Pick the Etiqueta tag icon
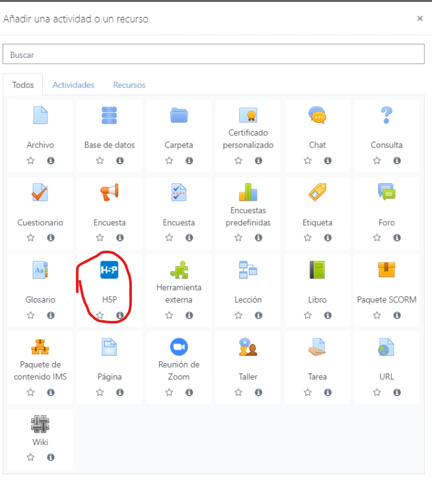432x480 pixels. (x=317, y=192)
